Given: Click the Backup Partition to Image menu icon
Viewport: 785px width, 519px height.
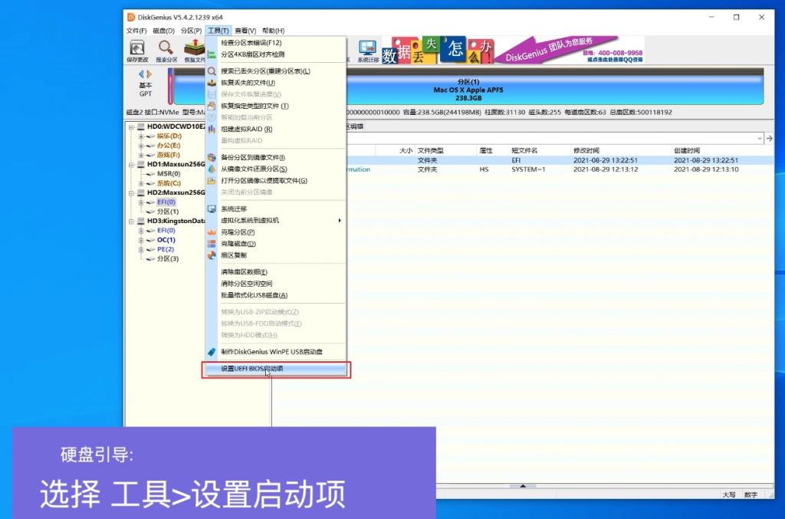Looking at the screenshot, I should click(212, 158).
